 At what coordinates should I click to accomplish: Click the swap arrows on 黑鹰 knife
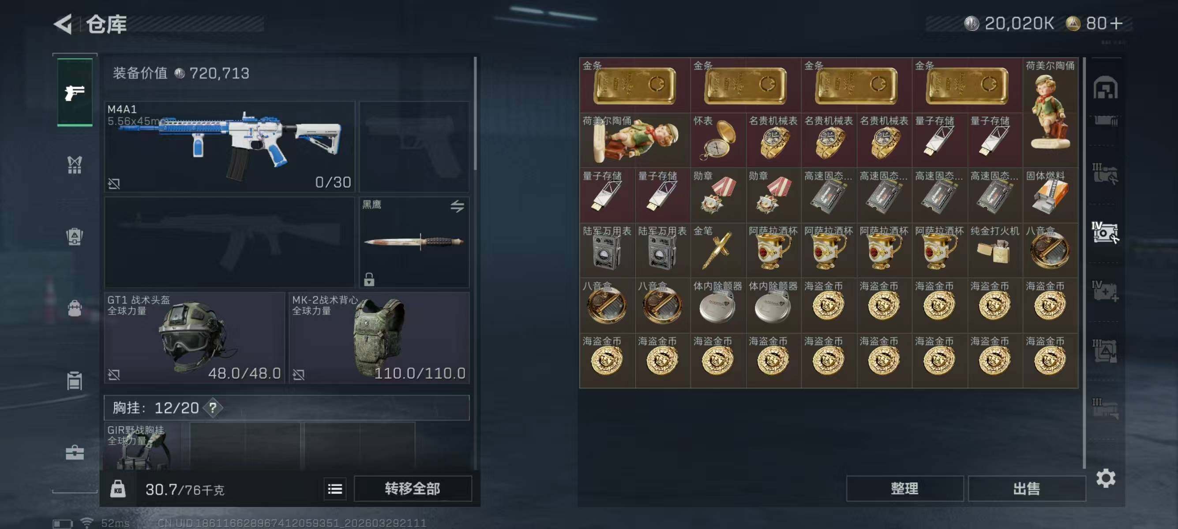click(x=457, y=206)
